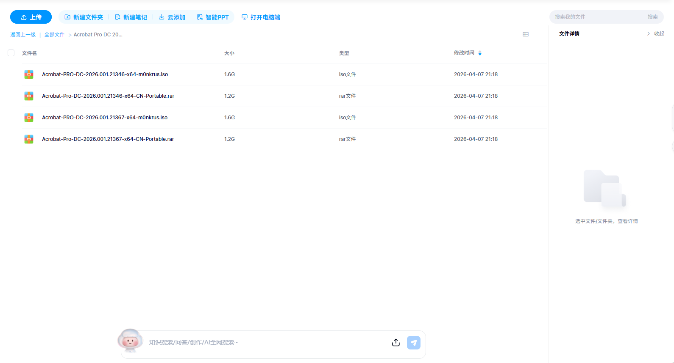Launch the 智能PPT tool
Image resolution: width=674 pixels, height=363 pixels.
tap(213, 17)
